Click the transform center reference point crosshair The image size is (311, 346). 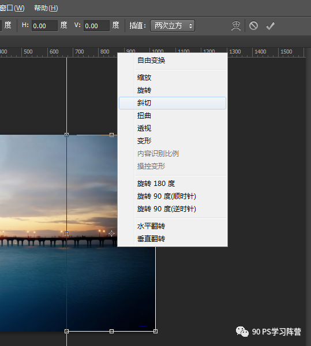111,233
